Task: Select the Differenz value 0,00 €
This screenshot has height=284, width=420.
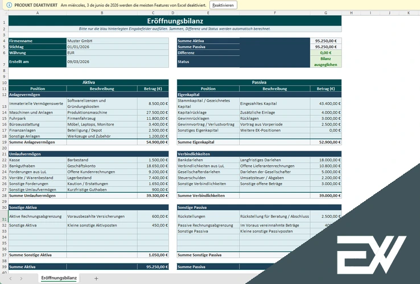Action: [326, 53]
